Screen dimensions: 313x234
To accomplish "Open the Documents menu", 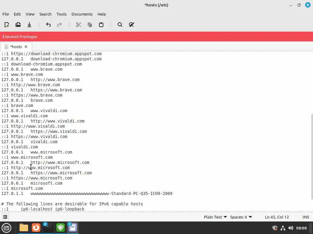I will point(82,14).
